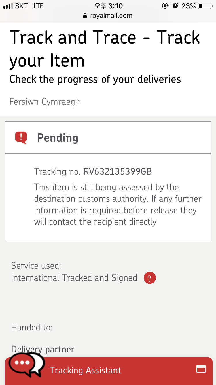The image size is (216, 385).
Task: Open the service help question mark icon
Action: (149, 278)
